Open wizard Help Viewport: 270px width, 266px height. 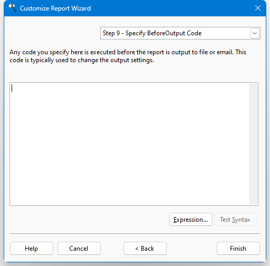point(32,249)
